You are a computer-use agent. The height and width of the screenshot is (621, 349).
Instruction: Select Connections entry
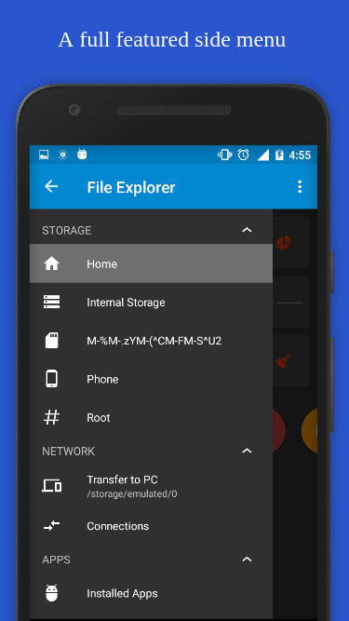(151, 526)
